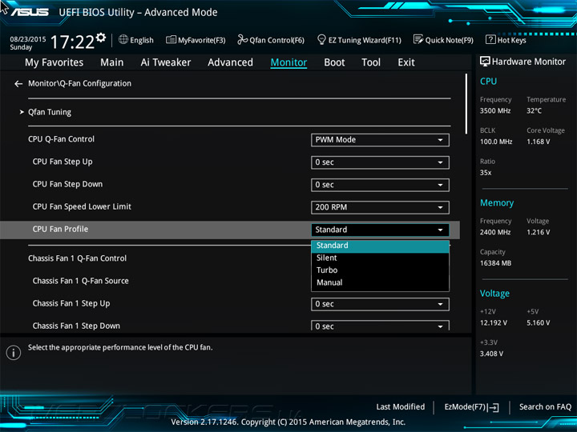Click Last Modified
The height and width of the screenshot is (432, 577).
(x=401, y=407)
